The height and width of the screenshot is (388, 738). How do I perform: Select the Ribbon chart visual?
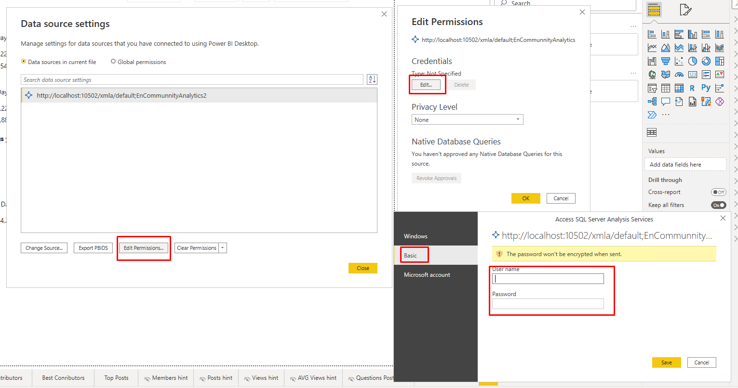pos(720,48)
